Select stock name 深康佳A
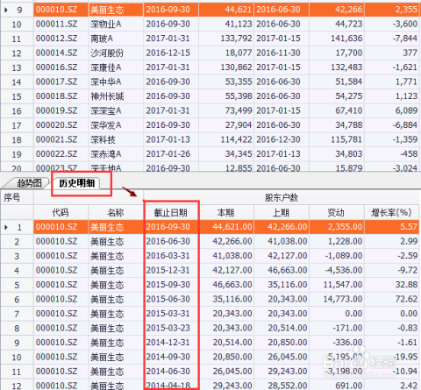 coord(106,67)
